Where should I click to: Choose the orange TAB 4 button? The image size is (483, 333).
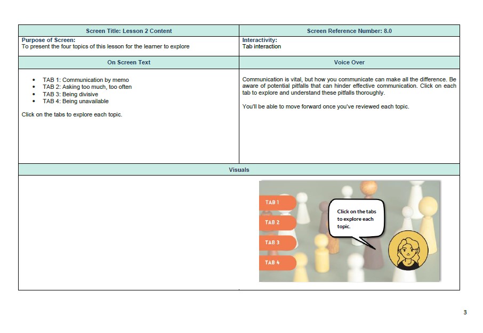tap(277, 263)
